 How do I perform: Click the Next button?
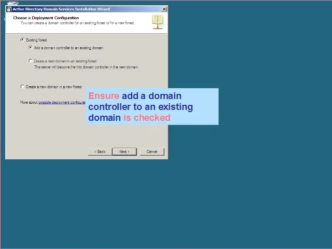(x=125, y=151)
